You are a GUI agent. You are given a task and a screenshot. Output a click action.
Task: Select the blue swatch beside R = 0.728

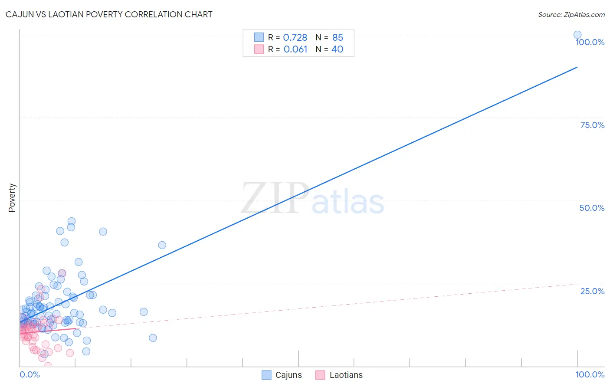259,37
